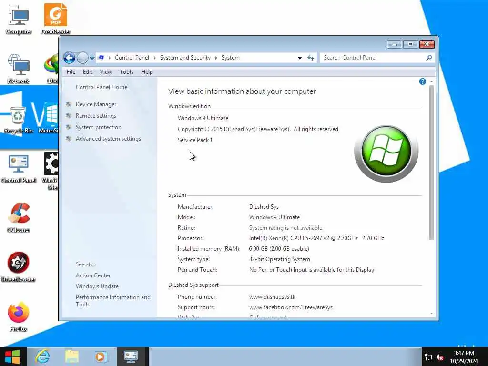Open media player from taskbar
488x366 pixels.
tap(101, 356)
